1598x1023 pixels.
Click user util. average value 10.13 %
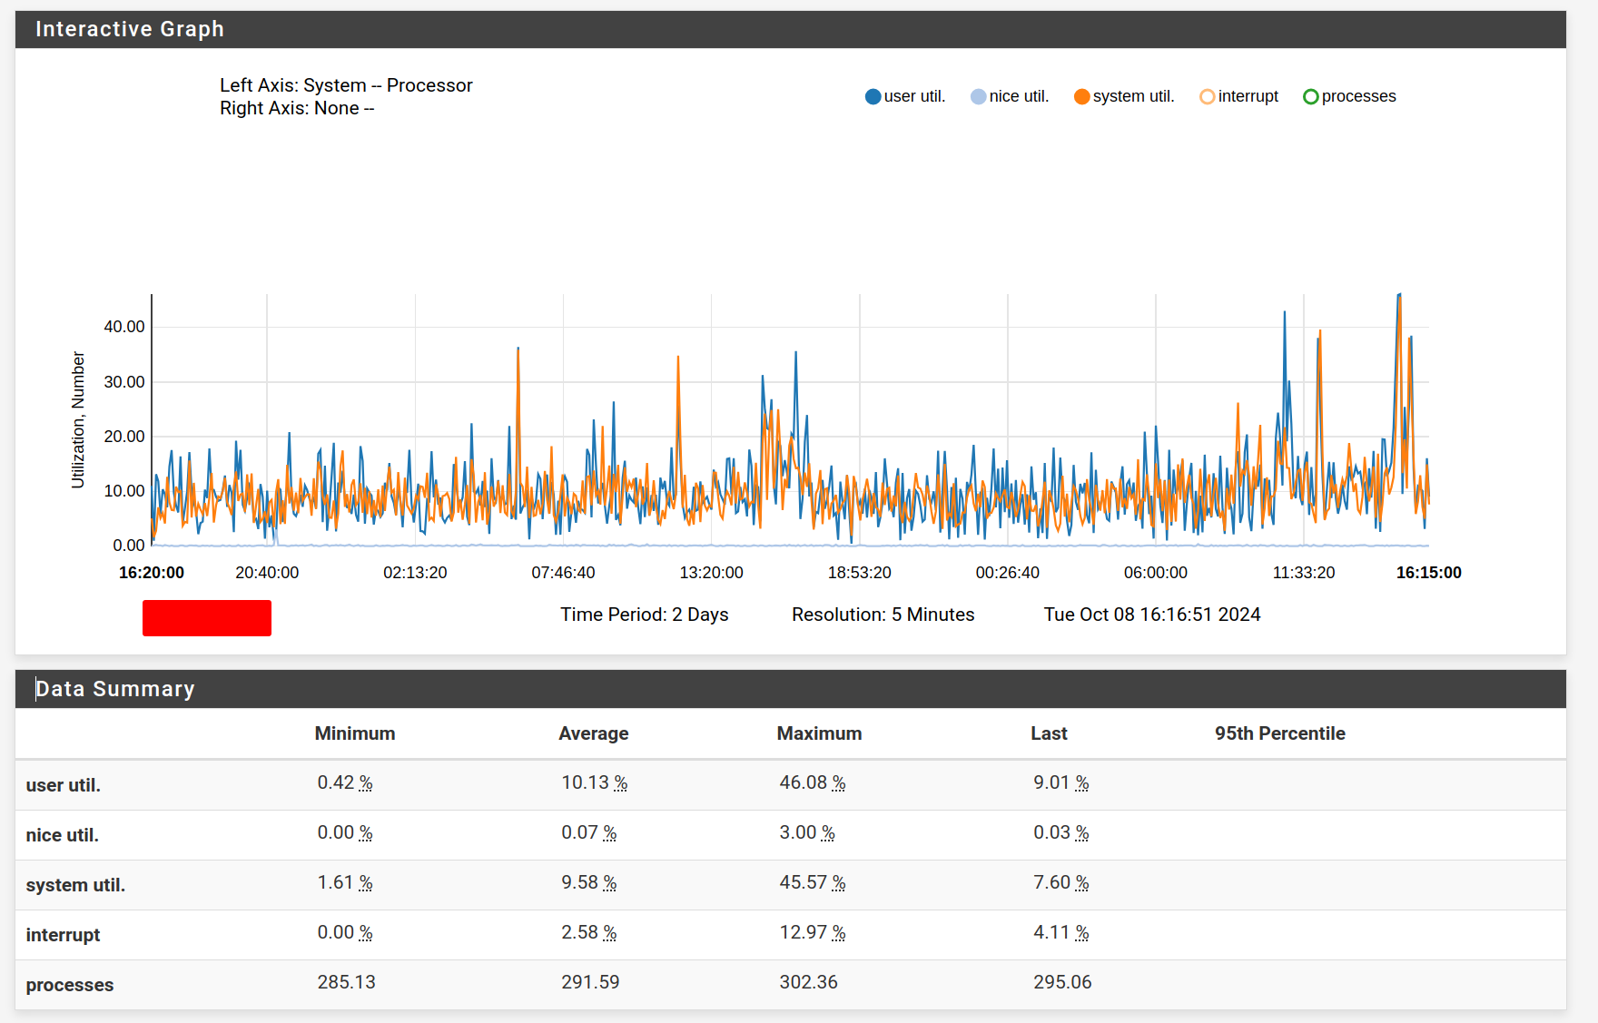tap(595, 782)
